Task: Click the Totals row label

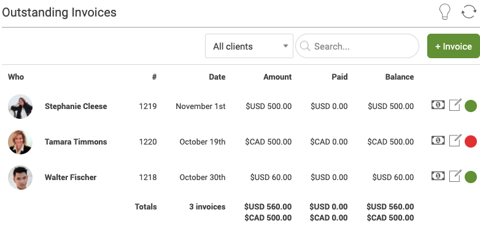Action: [145, 207]
